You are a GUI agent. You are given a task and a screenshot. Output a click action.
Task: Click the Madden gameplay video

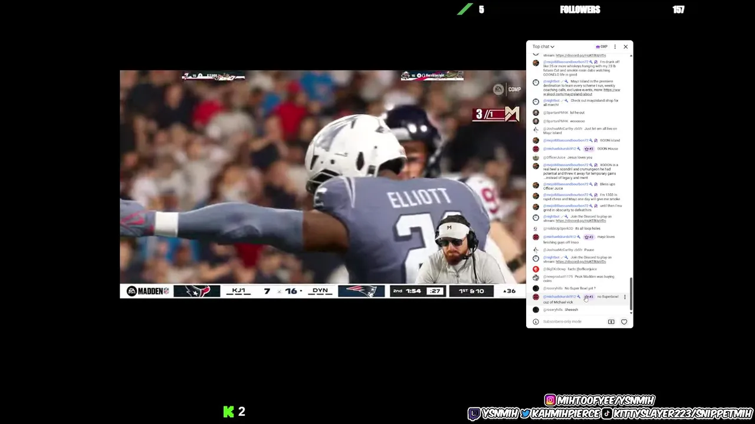pyautogui.click(x=323, y=184)
